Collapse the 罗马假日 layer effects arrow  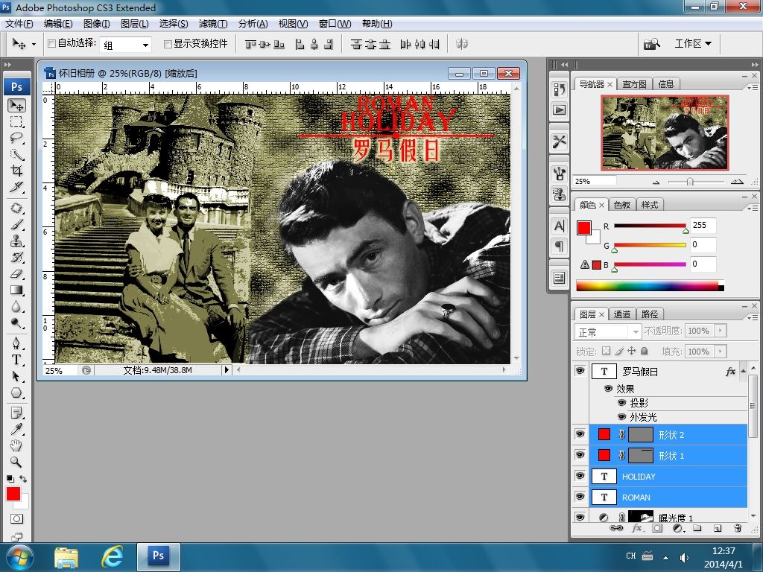[x=743, y=371]
